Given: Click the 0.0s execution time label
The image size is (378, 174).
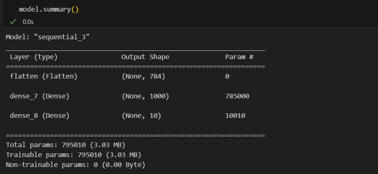Looking at the screenshot, I should (x=28, y=22).
